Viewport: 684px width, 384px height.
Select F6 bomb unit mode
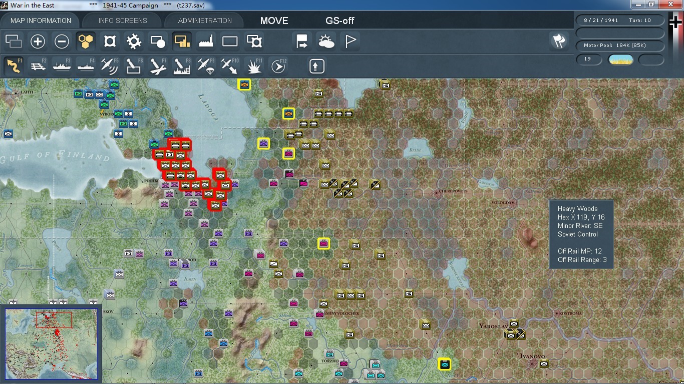pyautogui.click(x=134, y=66)
